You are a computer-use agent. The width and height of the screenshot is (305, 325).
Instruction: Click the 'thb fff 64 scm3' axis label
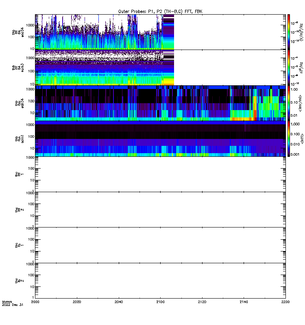[x=18, y=68]
